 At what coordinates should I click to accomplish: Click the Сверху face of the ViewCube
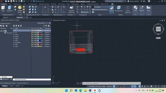click(158, 29)
